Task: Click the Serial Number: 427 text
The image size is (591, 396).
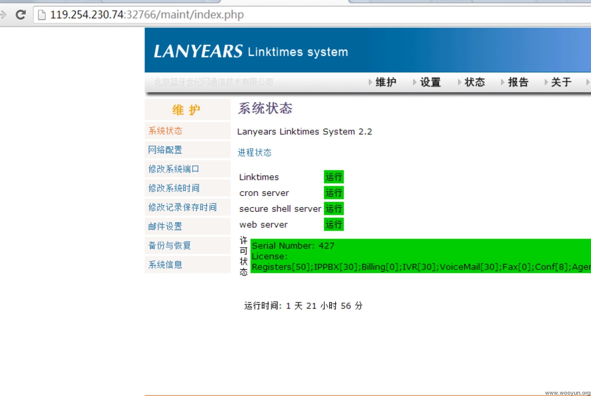Action: pos(293,246)
